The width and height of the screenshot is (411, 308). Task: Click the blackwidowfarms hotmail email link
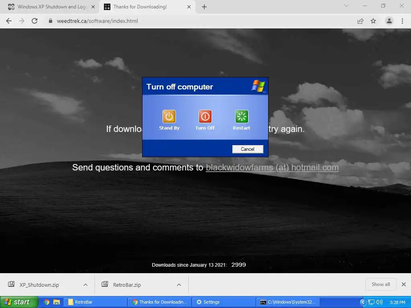(x=272, y=167)
